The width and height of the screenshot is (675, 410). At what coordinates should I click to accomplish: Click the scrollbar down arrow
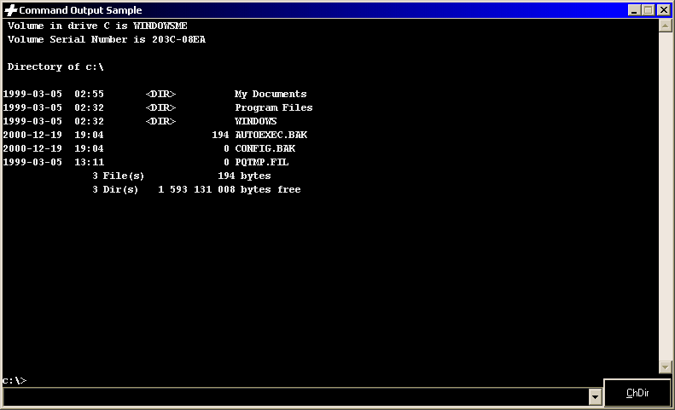tap(665, 367)
